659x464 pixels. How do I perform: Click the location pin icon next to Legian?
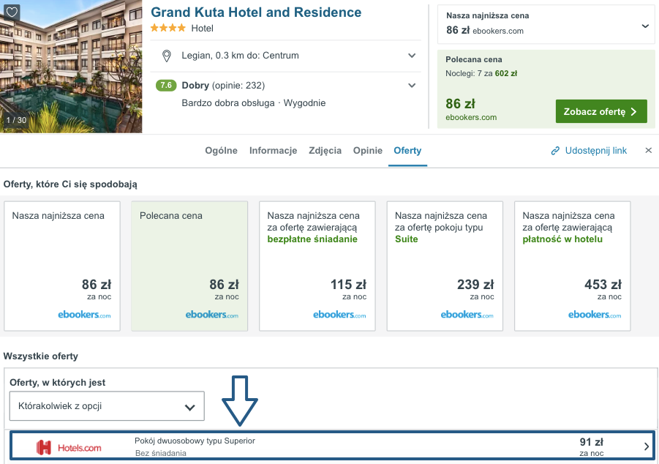167,56
